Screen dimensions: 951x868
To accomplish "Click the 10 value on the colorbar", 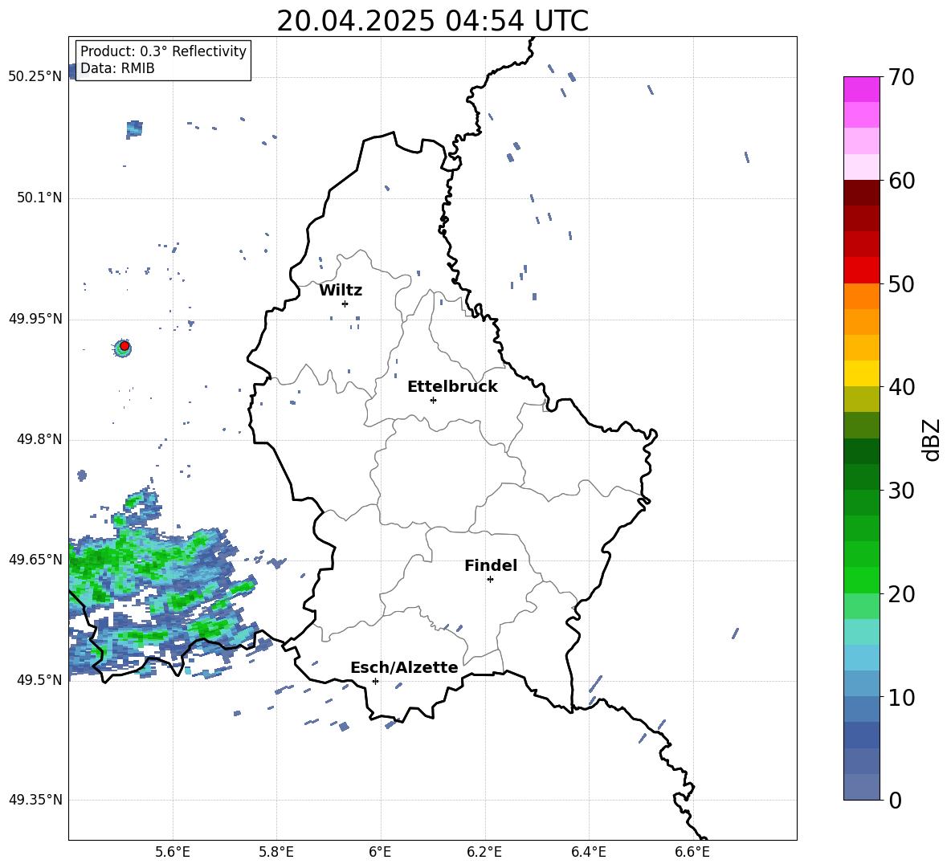I will 901,698.
